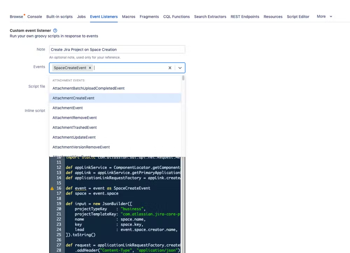This screenshot has height=253, width=350.
Task: Click the events list scrollbar
Action: pyautogui.click(x=183, y=78)
